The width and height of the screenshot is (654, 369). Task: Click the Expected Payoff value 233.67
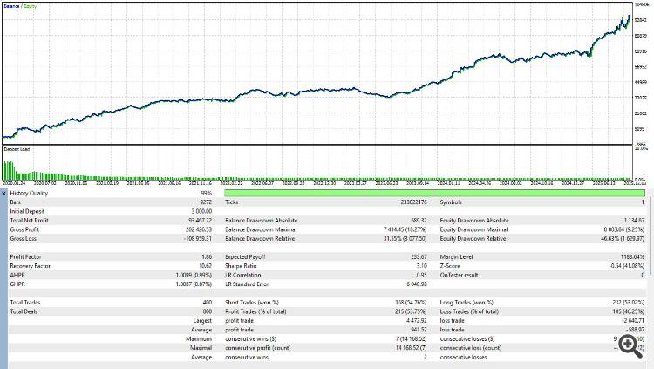tap(419, 257)
